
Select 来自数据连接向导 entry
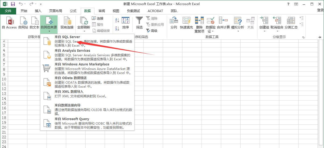pyautogui.click(x=87, y=109)
